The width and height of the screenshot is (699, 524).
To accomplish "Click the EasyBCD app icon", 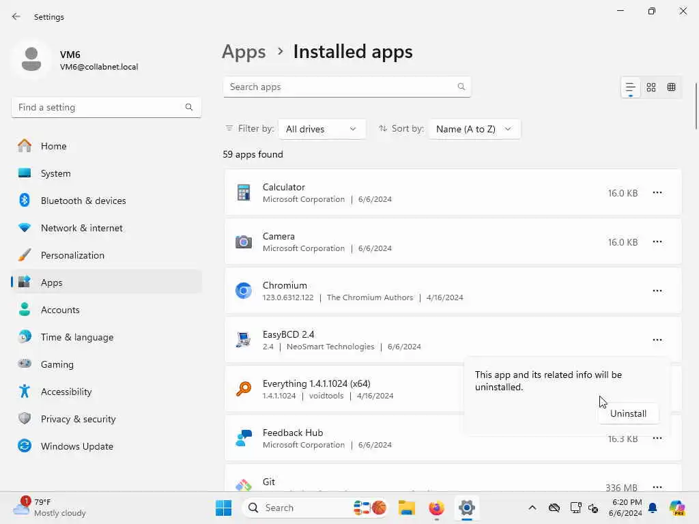I will tap(244, 340).
